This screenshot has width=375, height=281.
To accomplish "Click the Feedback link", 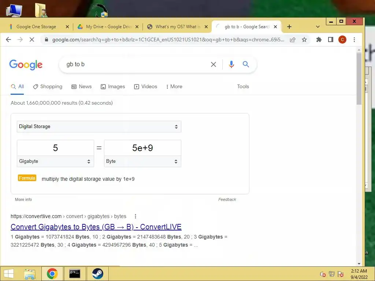I will click(227, 199).
